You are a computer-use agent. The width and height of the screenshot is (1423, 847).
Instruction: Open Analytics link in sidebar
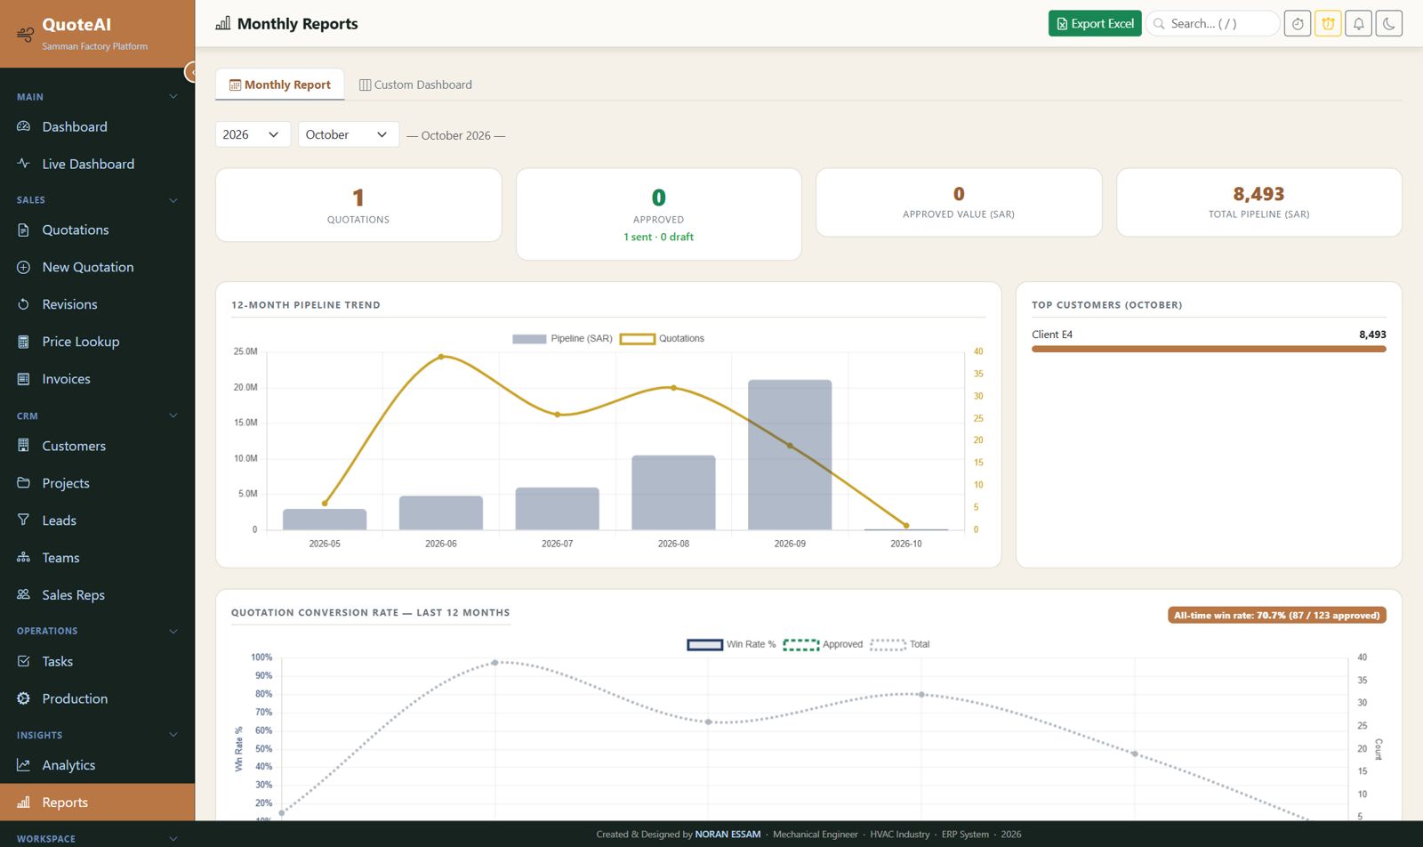pos(97,765)
